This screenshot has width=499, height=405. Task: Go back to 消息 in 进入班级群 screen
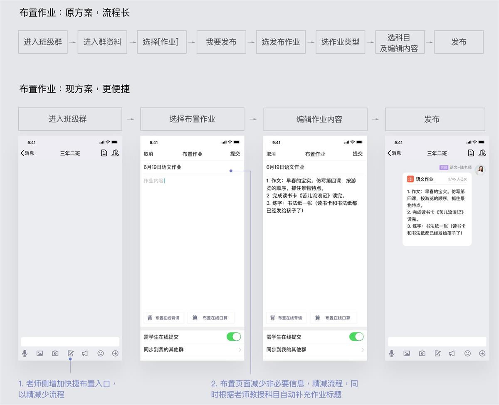27,153
